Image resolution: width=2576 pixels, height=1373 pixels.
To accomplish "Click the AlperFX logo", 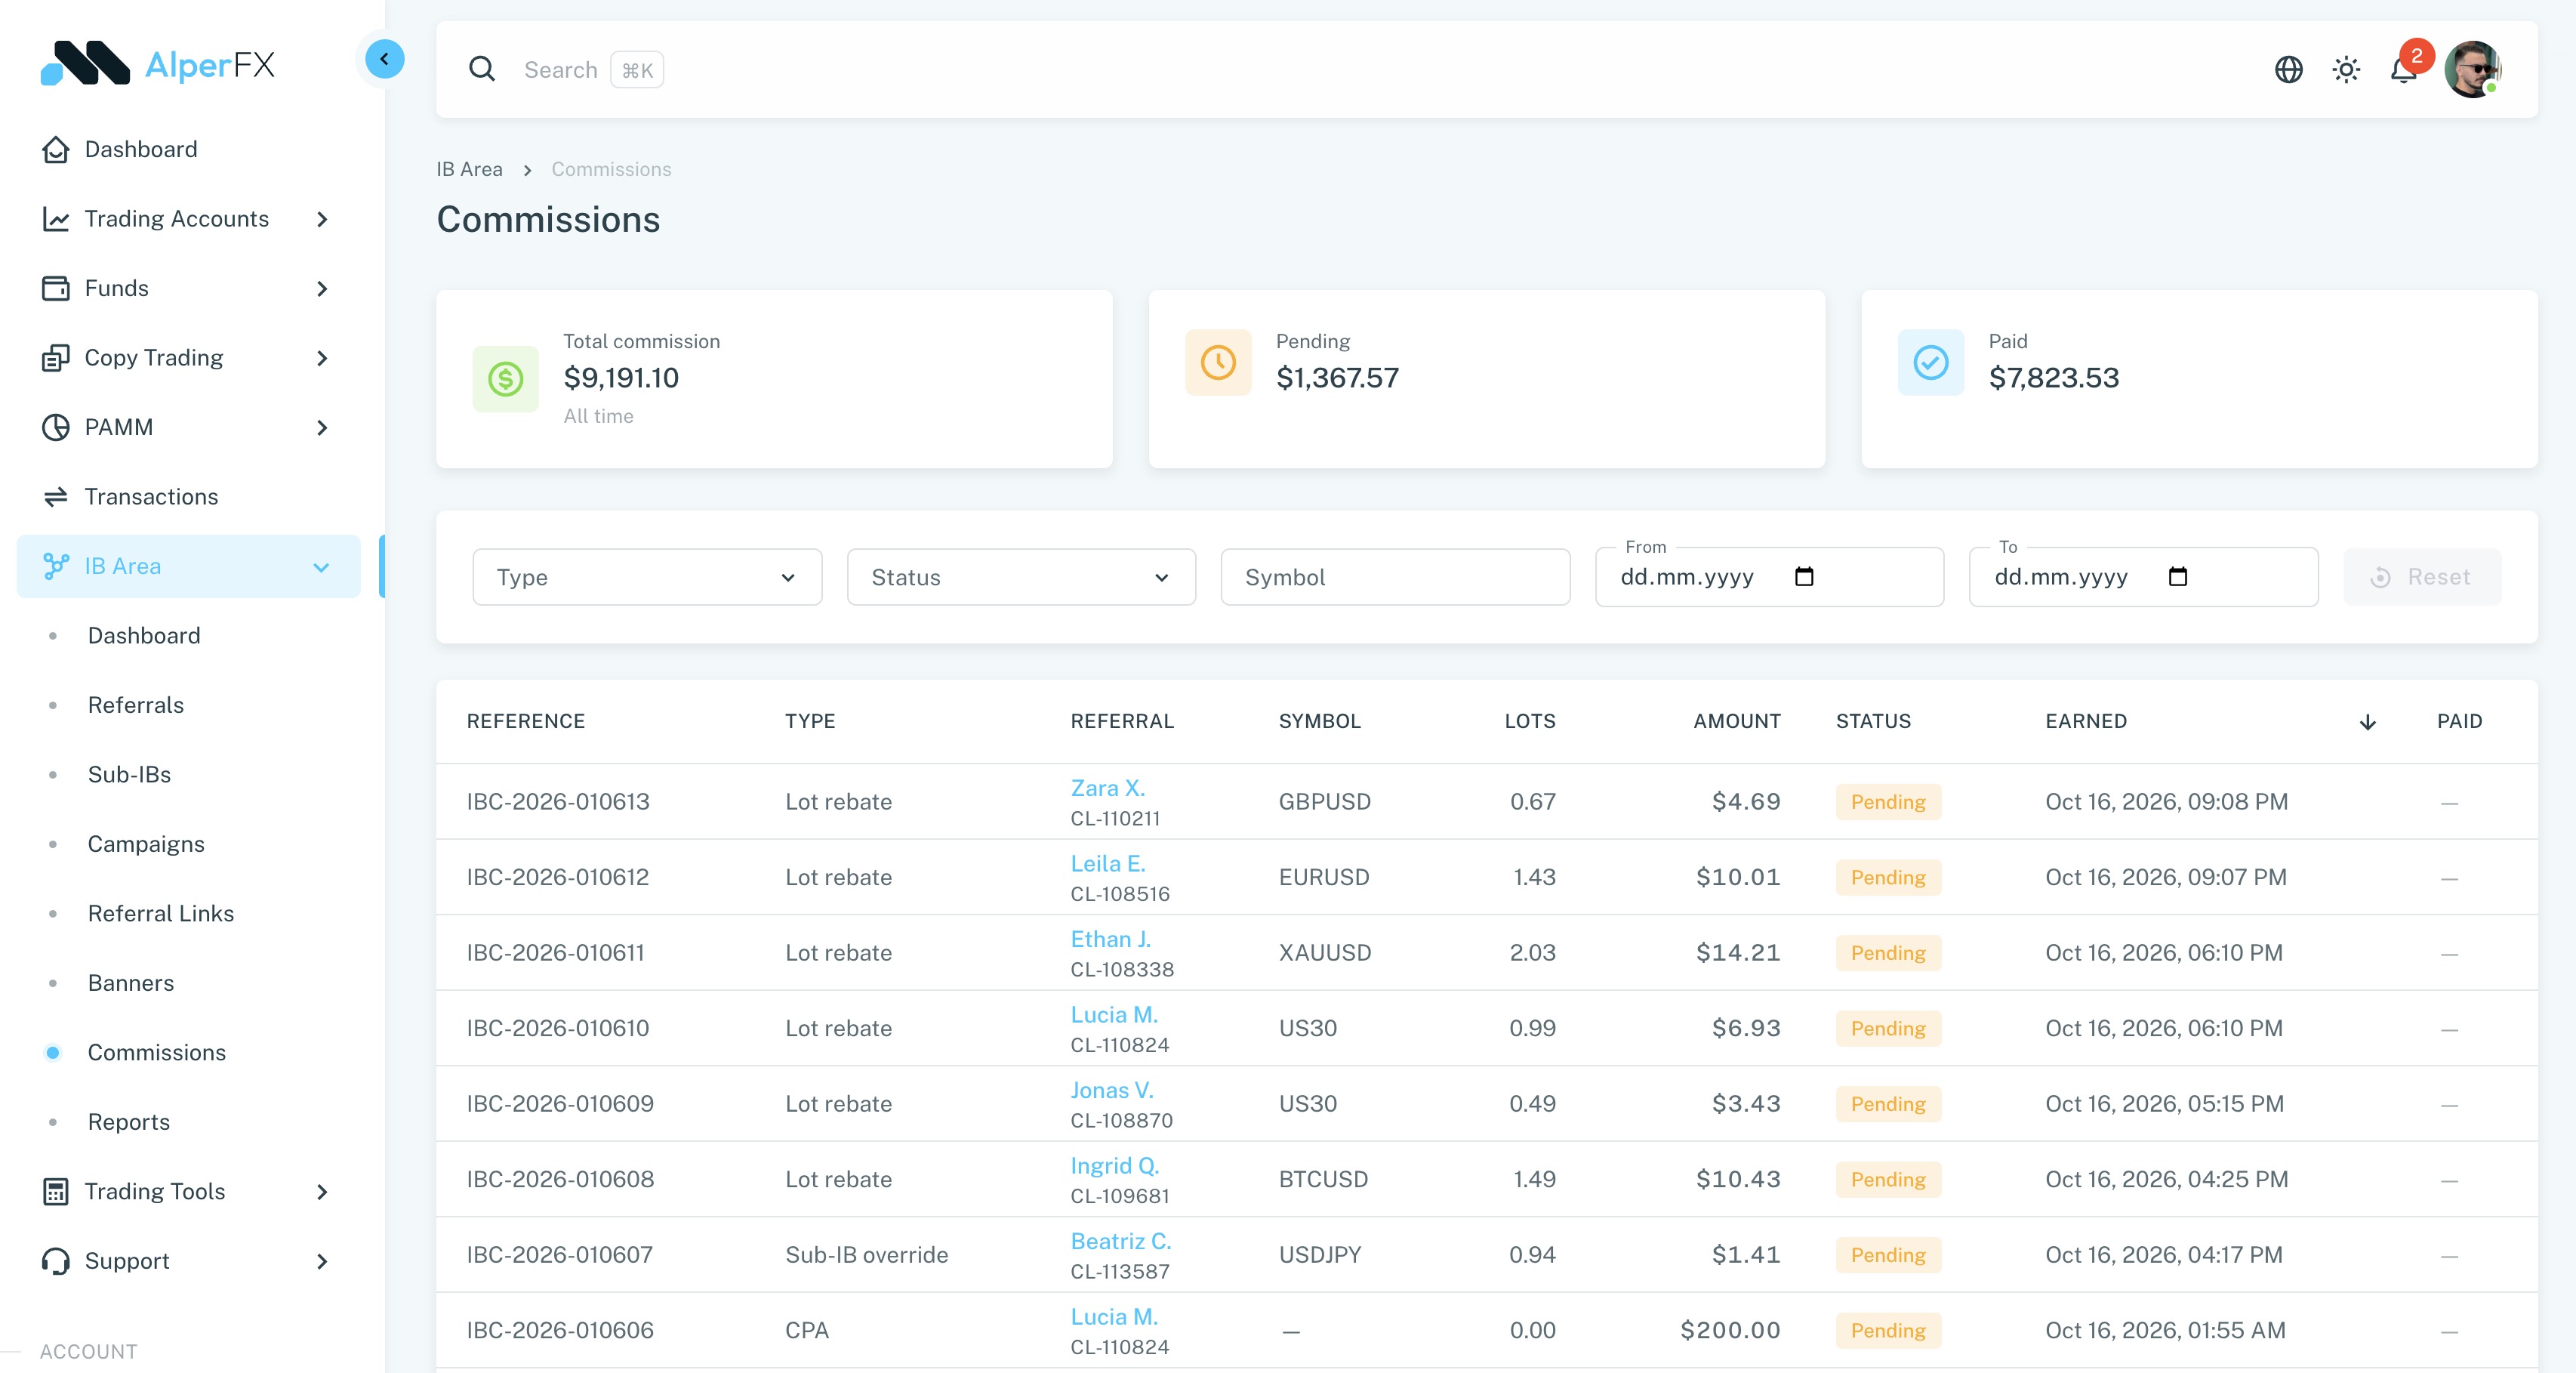I will (157, 64).
